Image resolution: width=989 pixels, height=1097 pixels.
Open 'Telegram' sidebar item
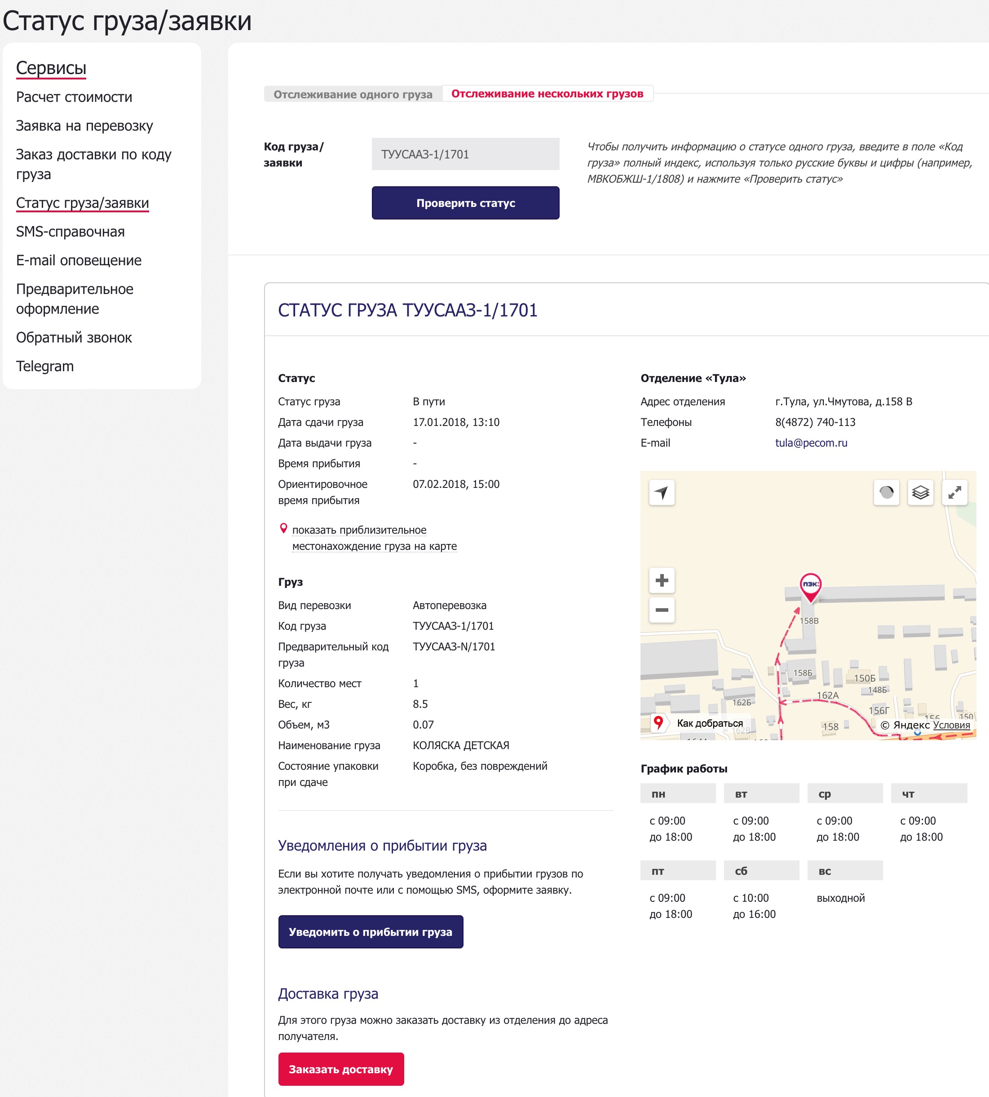click(45, 367)
